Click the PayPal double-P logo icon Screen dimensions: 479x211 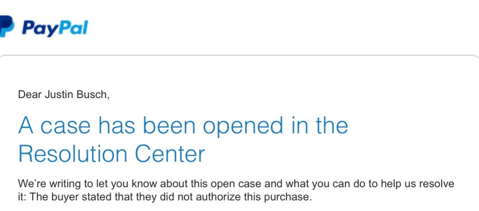pyautogui.click(x=6, y=26)
